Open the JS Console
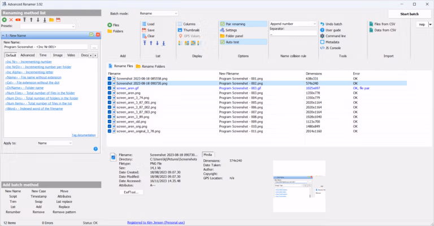This screenshot has height=226, width=434. pyautogui.click(x=331, y=48)
